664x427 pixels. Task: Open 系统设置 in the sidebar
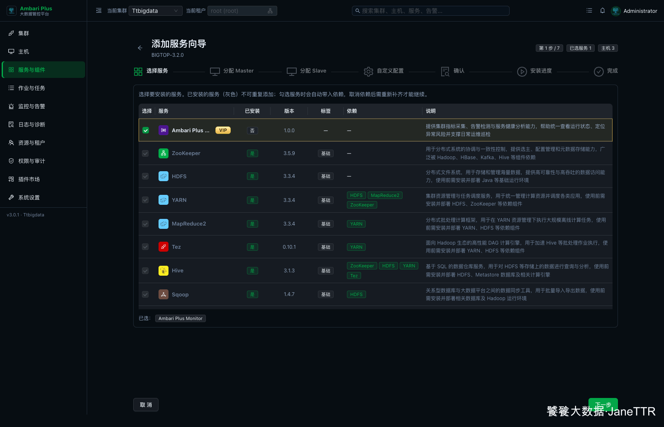(x=44, y=197)
